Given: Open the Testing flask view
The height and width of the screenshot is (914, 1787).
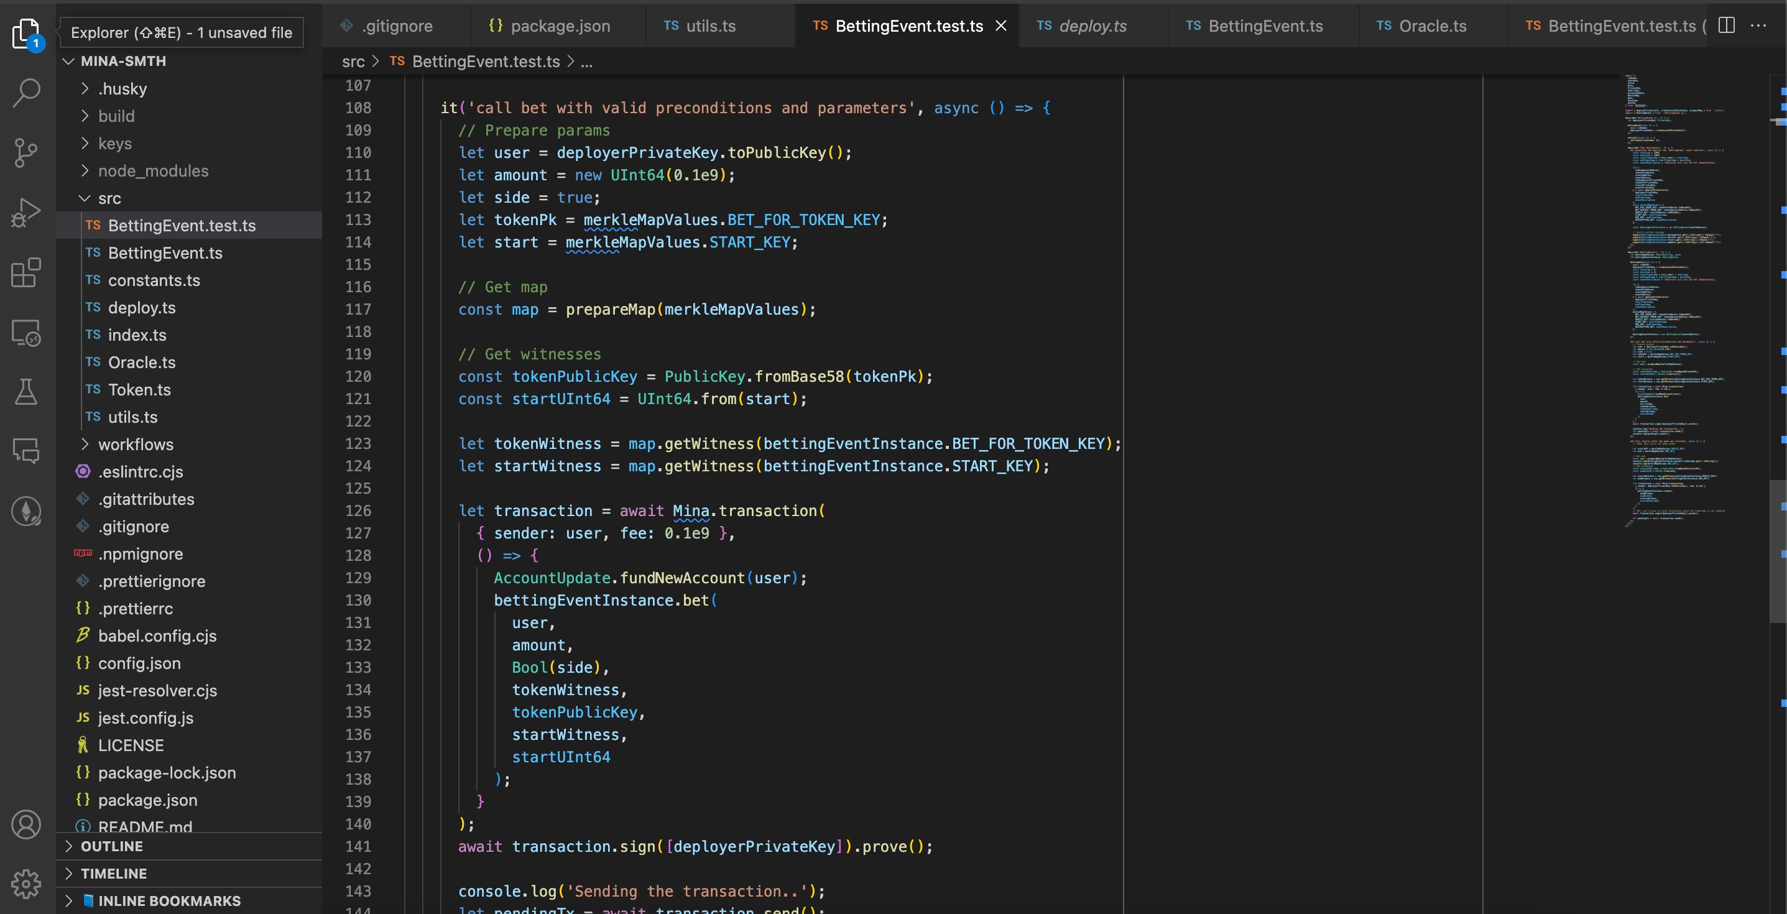Looking at the screenshot, I should click(x=26, y=392).
